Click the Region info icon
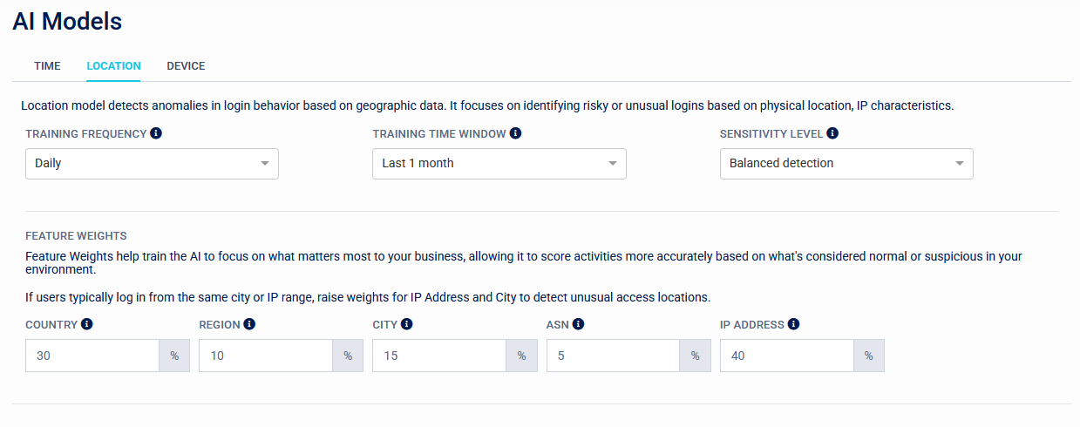The height and width of the screenshot is (427, 1080). point(249,324)
